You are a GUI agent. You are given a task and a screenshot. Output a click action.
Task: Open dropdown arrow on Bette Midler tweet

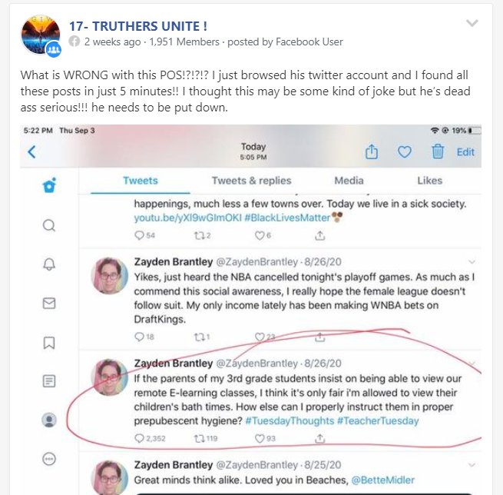[472, 465]
